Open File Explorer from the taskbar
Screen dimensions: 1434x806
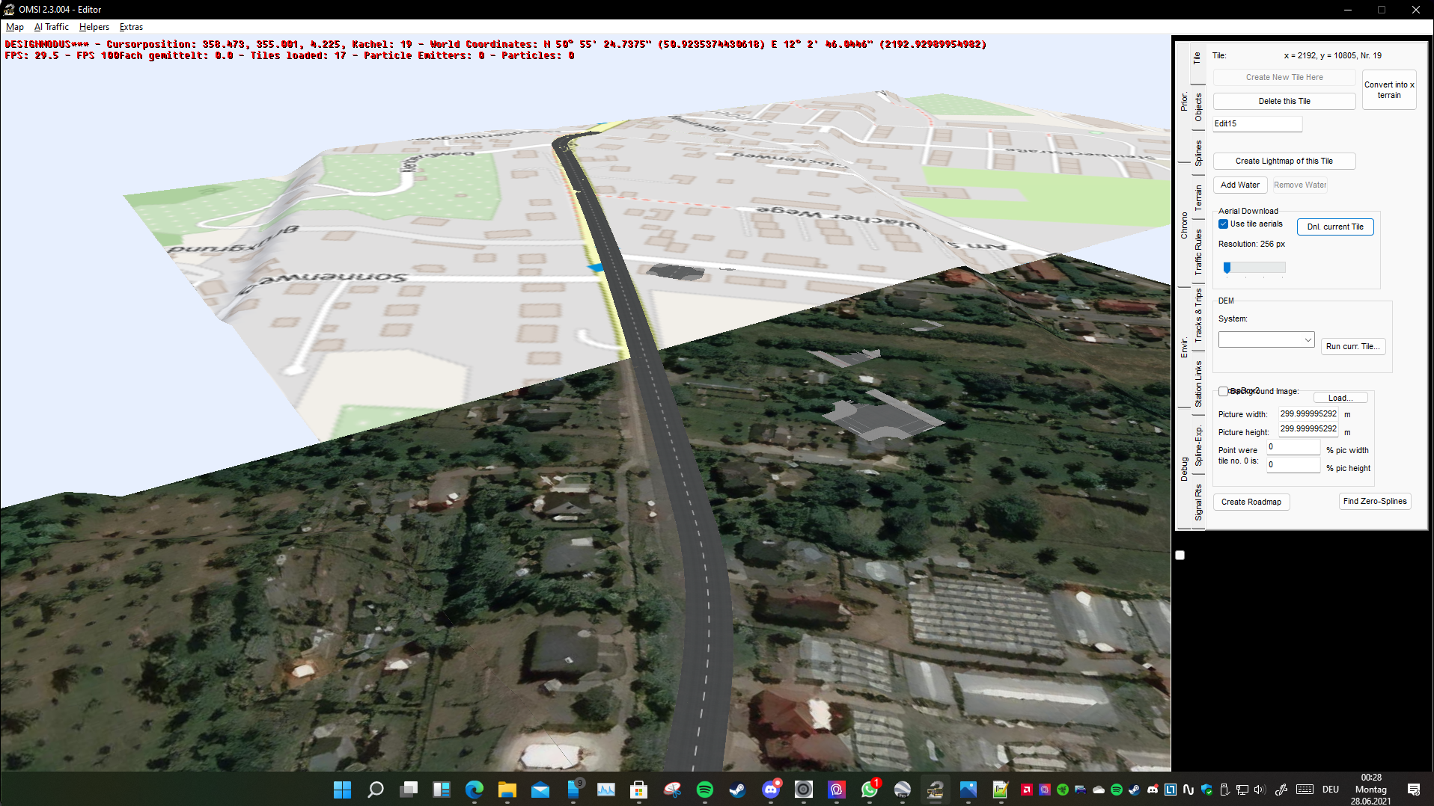point(507,790)
